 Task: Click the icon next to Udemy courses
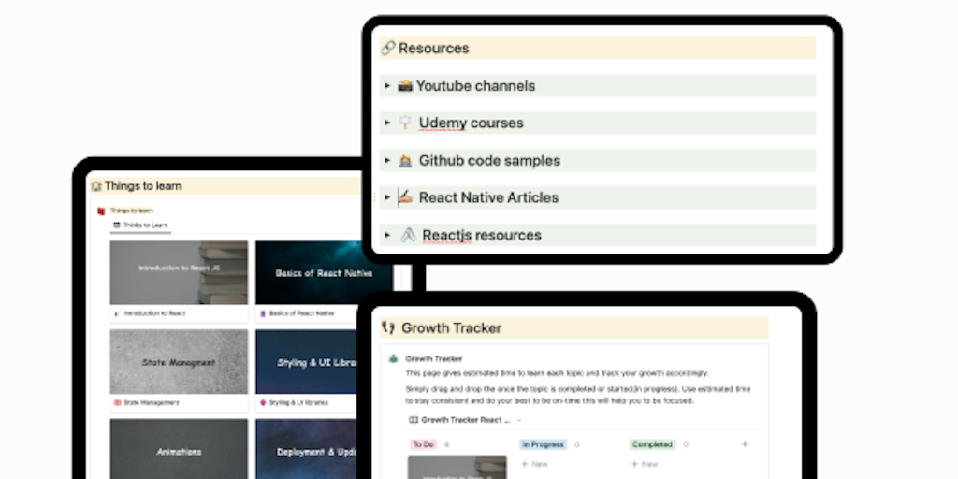click(405, 123)
